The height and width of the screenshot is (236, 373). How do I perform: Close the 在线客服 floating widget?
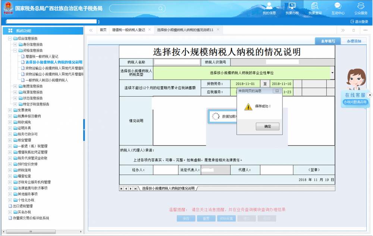pyautogui.click(x=370, y=95)
